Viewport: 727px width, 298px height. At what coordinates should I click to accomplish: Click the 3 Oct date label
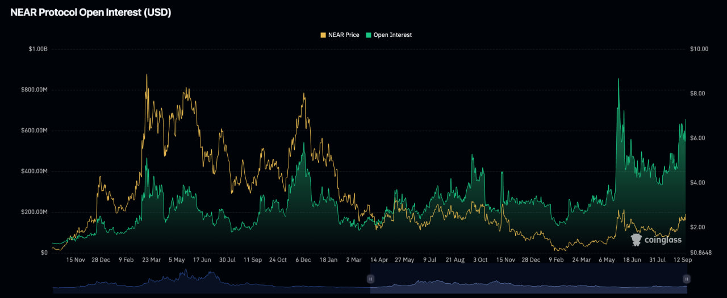pos(480,260)
